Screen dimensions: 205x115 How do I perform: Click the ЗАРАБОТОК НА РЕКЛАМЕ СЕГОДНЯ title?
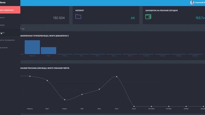(x=161, y=11)
